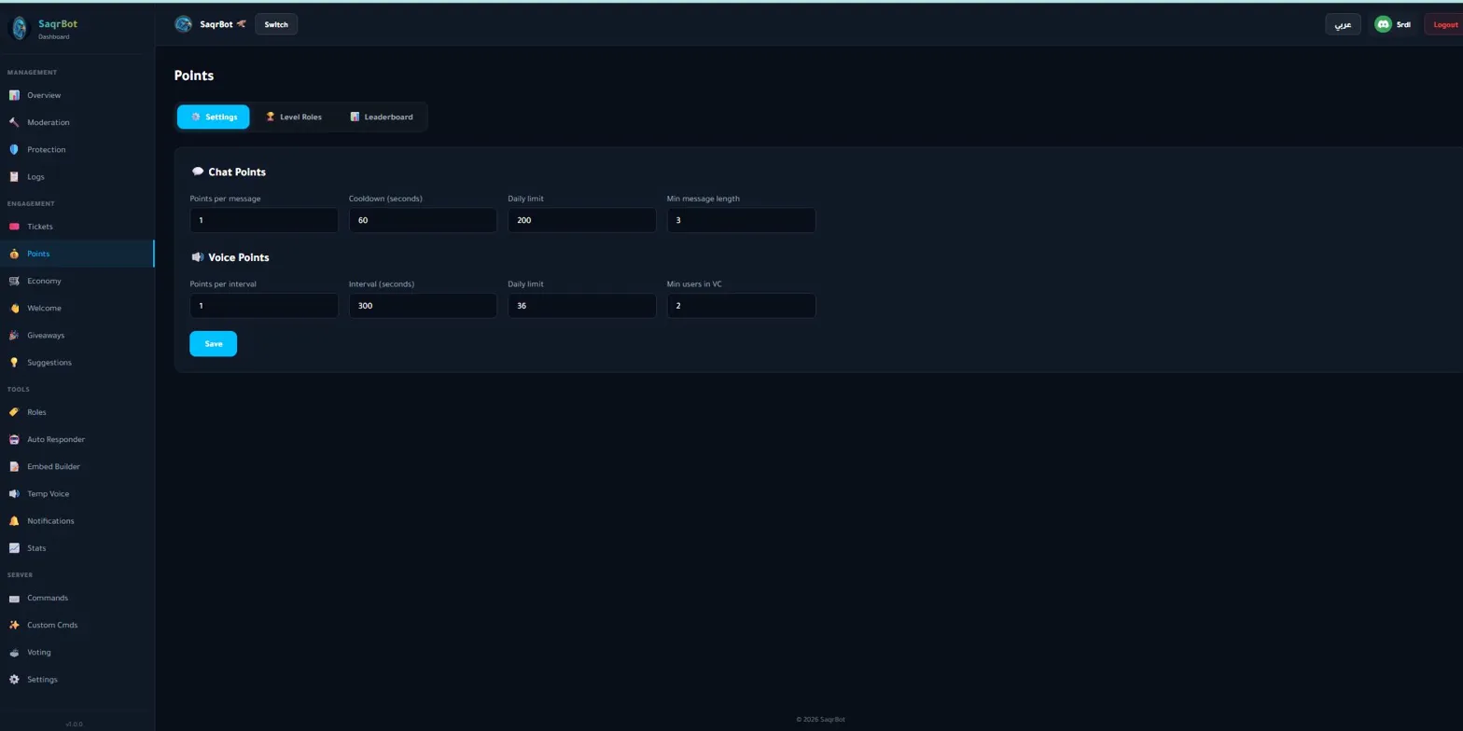Click the © 2026 SaqrBot footer text
Viewport: 1463px width, 731px height.
(x=820, y=719)
